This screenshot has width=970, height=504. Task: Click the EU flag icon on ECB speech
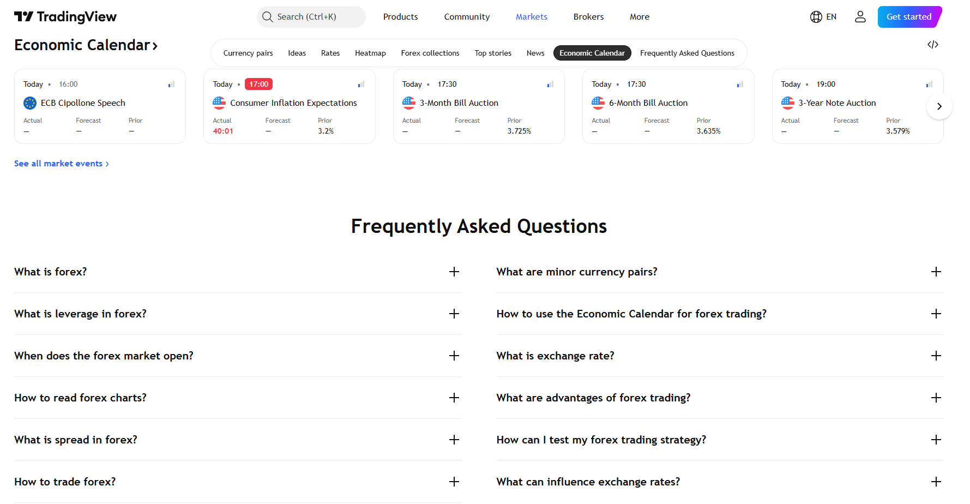click(30, 103)
